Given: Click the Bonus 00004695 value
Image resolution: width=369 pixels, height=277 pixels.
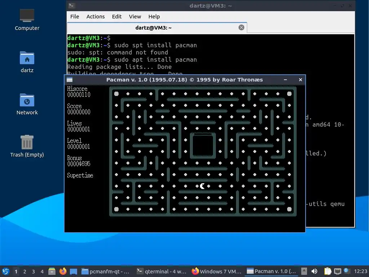Looking at the screenshot, I should point(79,164).
